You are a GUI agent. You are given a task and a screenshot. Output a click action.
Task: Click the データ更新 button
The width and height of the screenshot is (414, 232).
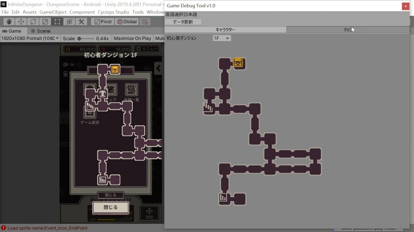click(183, 22)
